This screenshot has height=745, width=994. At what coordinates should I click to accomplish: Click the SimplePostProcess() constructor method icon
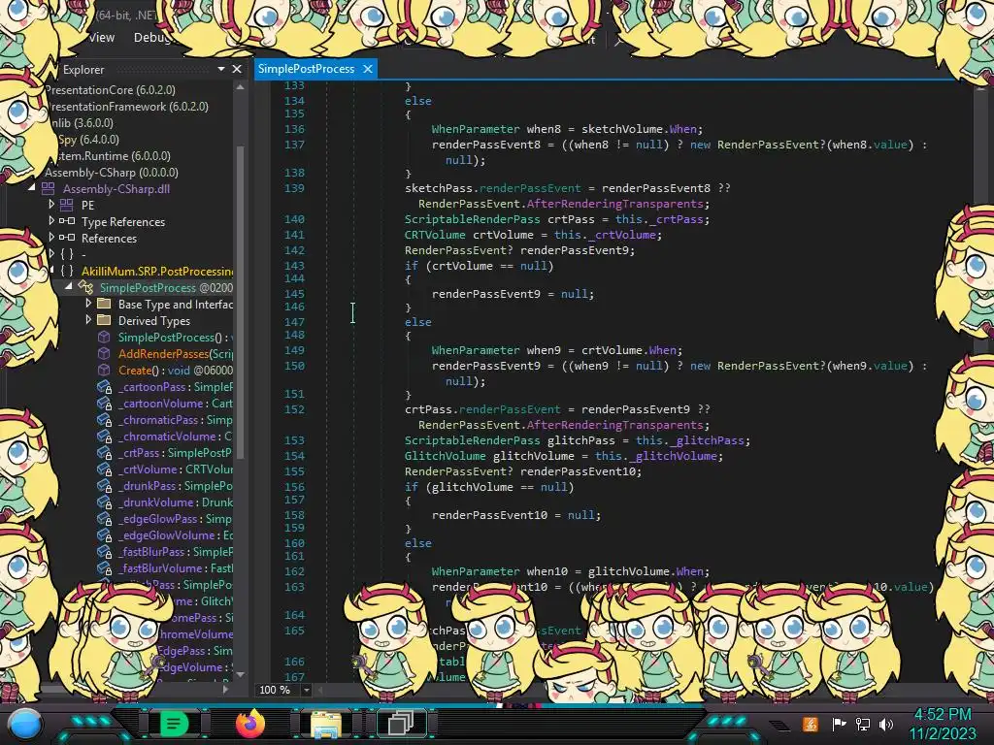coord(104,337)
